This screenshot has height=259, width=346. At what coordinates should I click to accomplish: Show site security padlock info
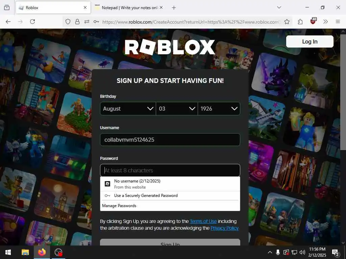pos(77,22)
